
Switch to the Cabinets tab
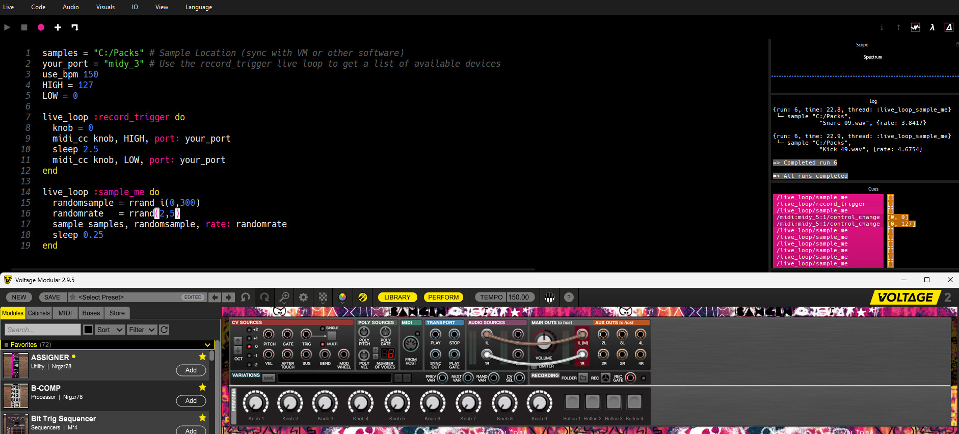tap(39, 313)
